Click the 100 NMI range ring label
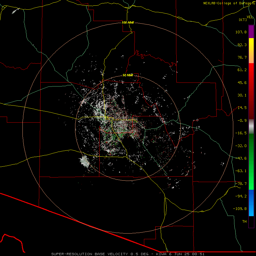 128,22
